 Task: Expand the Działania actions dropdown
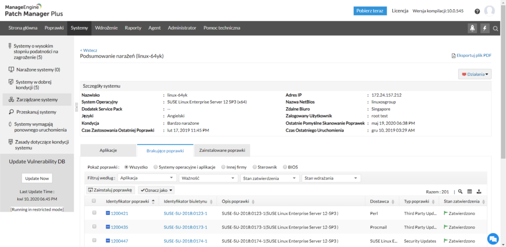[x=475, y=74]
